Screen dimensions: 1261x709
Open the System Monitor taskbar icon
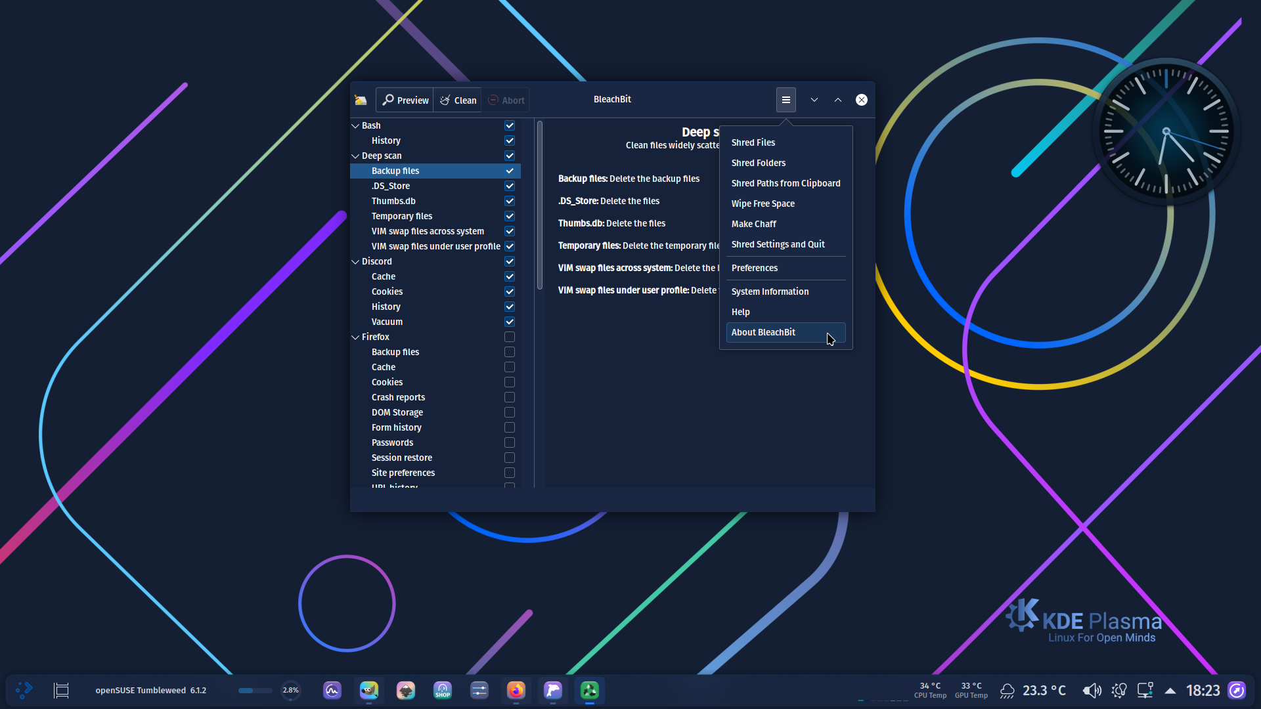(332, 691)
